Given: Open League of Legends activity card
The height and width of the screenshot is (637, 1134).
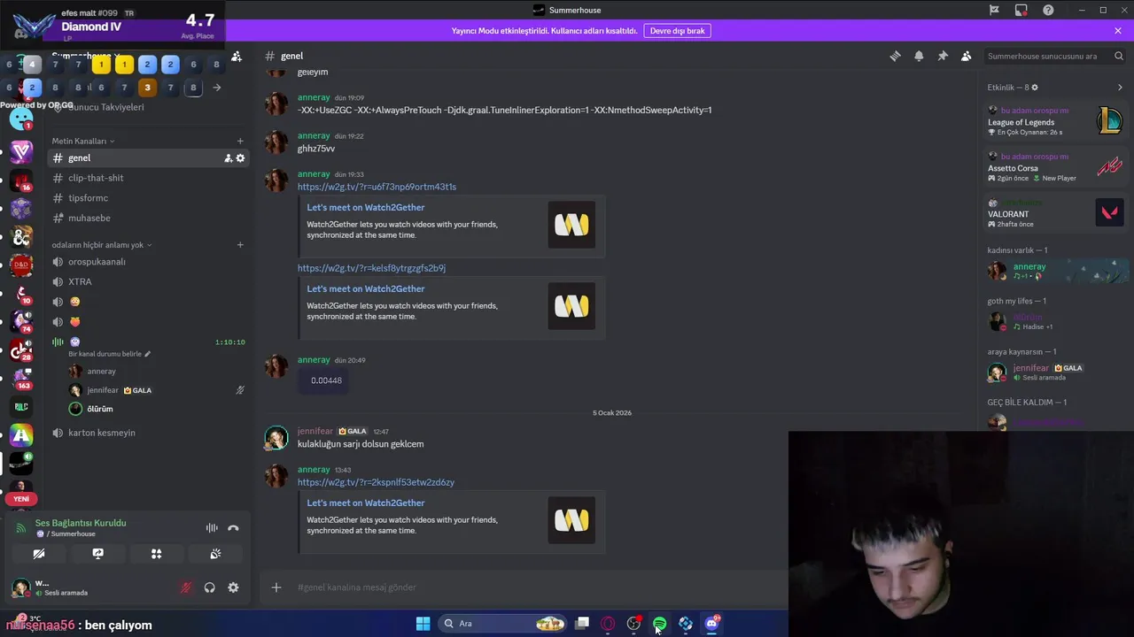Looking at the screenshot, I should point(1056,121).
